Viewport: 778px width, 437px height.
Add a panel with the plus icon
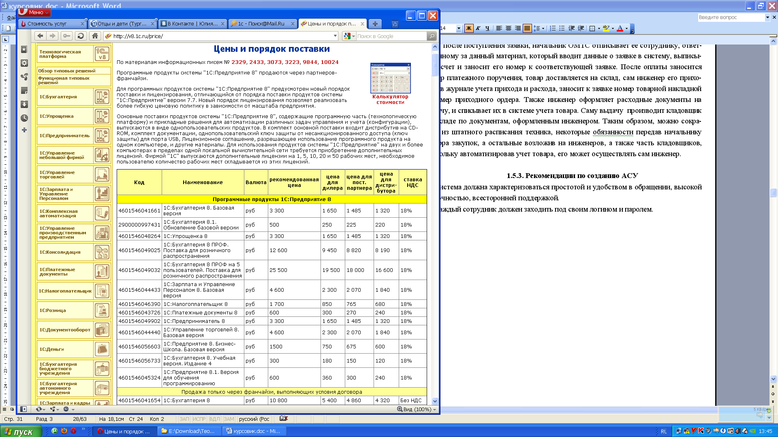pos(24,130)
